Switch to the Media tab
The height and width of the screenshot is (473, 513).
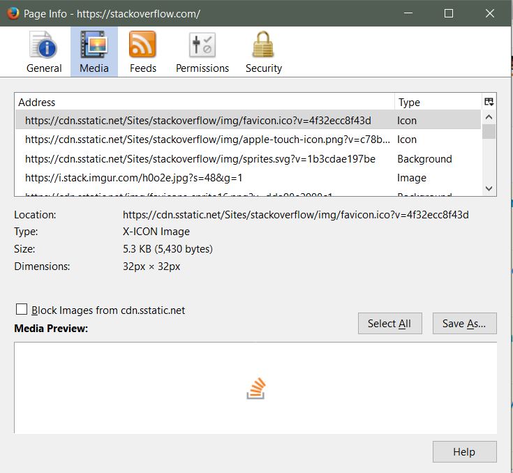94,52
